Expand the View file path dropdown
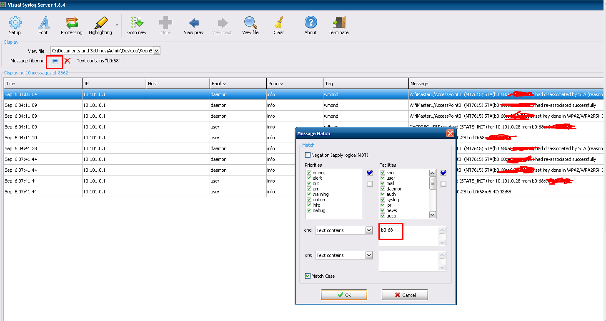Image resolution: width=606 pixels, height=321 pixels. 157,51
